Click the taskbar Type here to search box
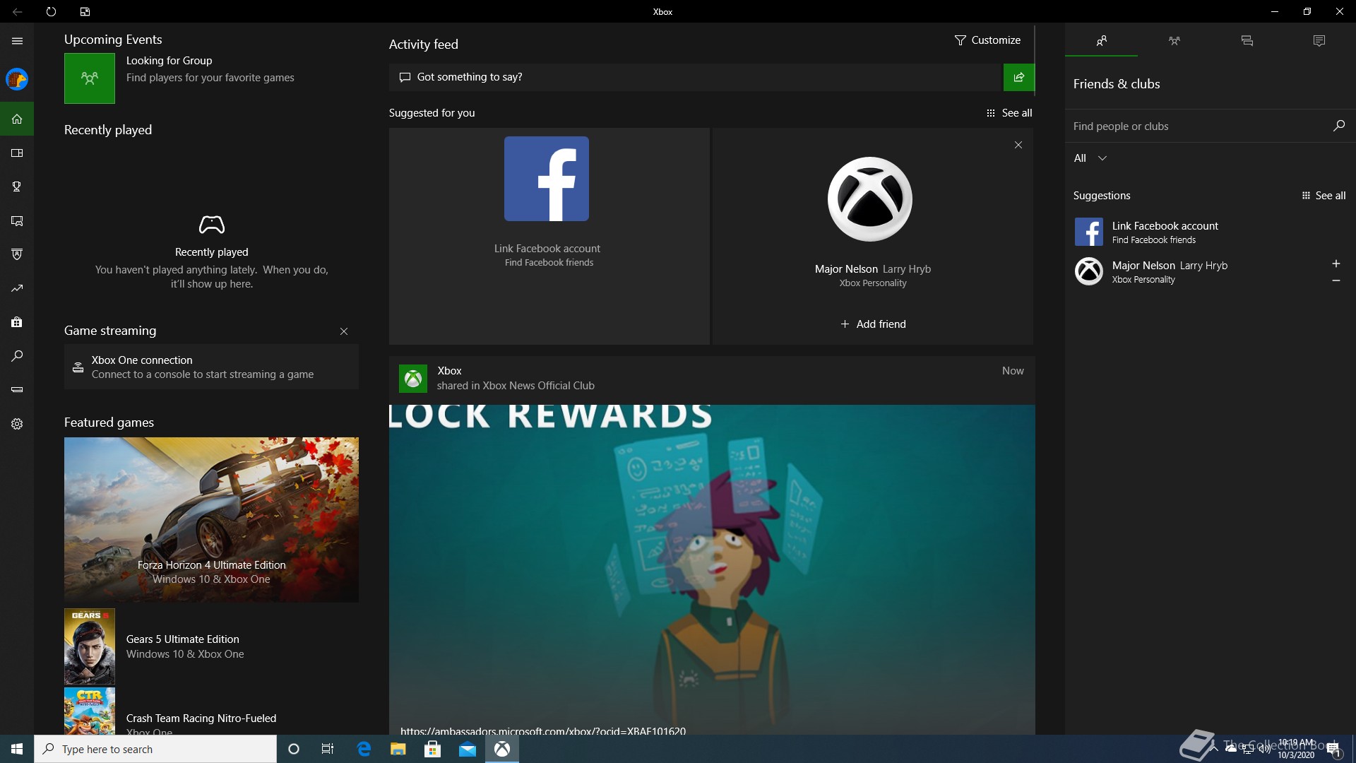This screenshot has width=1356, height=763. pos(155,749)
